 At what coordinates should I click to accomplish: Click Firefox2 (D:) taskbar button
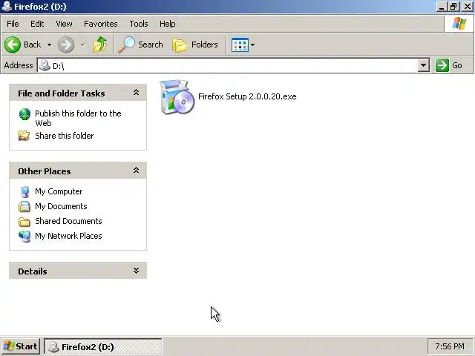(103, 346)
